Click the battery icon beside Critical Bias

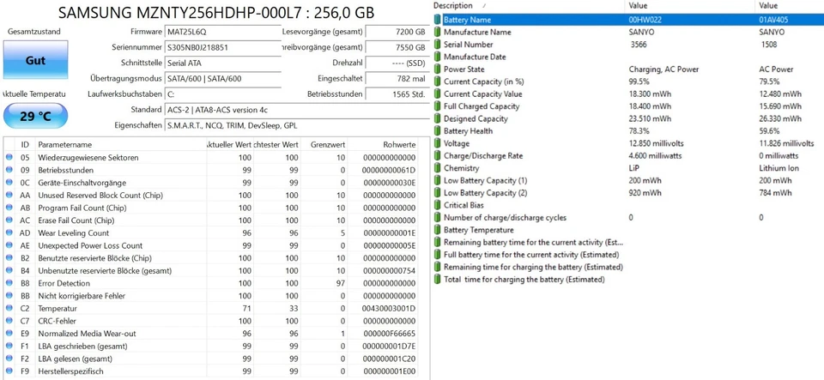click(x=437, y=205)
